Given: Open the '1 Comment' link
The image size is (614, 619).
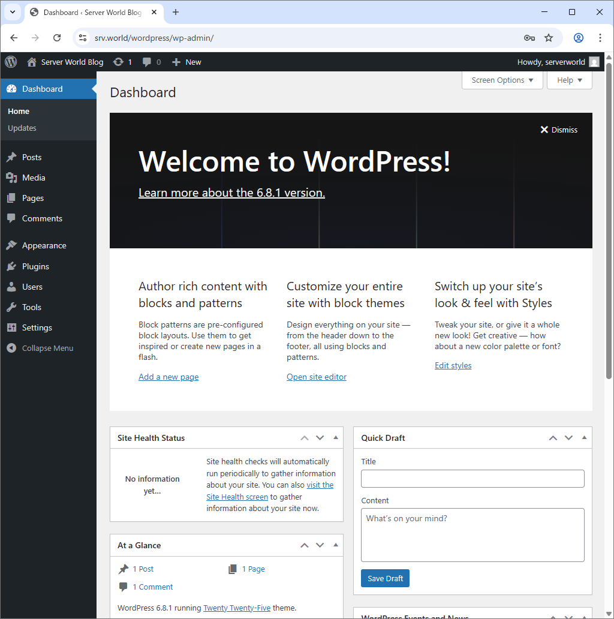Looking at the screenshot, I should [x=153, y=587].
